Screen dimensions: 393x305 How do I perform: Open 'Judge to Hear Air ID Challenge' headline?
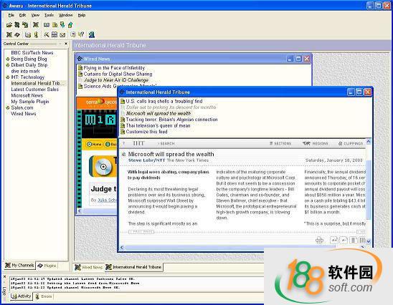116,80
